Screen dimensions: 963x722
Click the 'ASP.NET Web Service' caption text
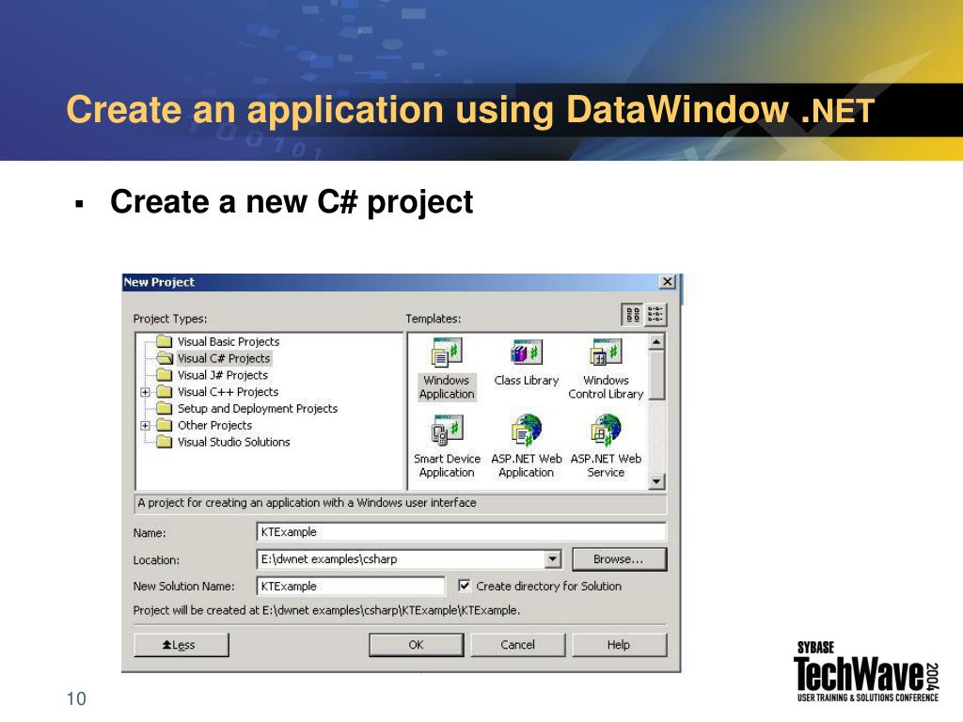coord(606,465)
